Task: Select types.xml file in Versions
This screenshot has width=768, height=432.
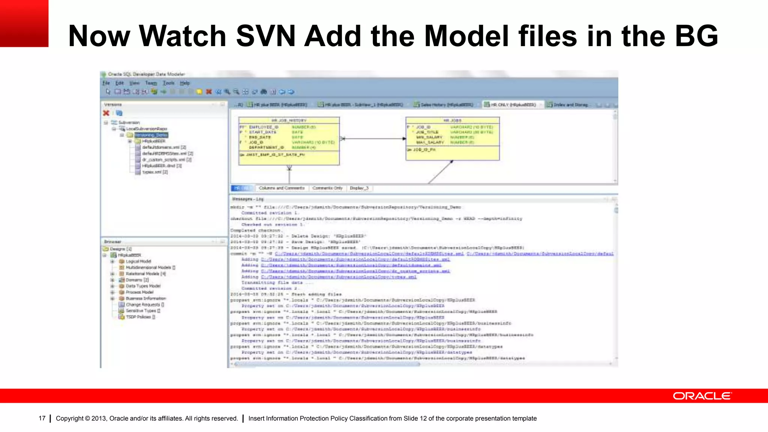Action: point(155,172)
